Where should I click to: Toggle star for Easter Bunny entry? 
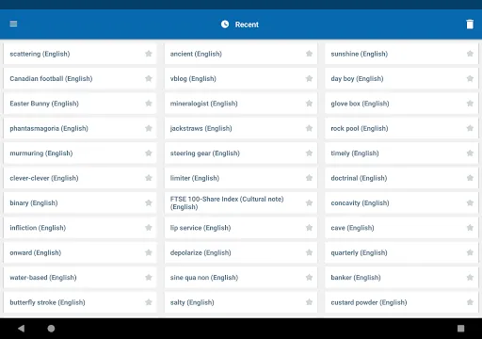point(149,104)
